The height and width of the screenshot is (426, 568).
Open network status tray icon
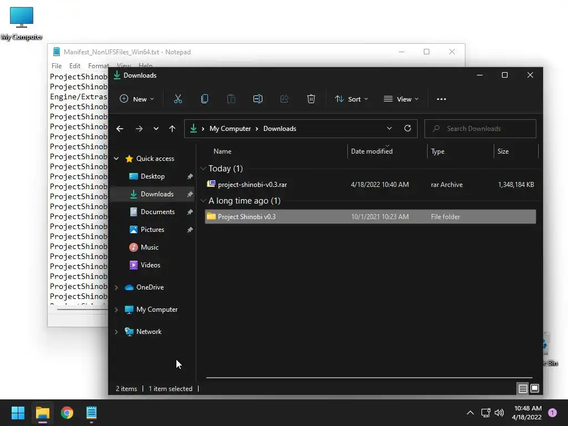(x=485, y=413)
